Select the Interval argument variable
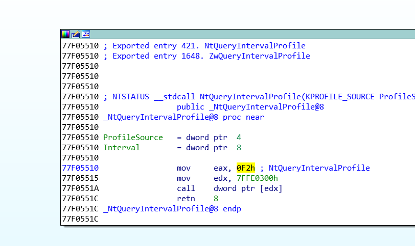The image size is (415, 246). pos(121,148)
